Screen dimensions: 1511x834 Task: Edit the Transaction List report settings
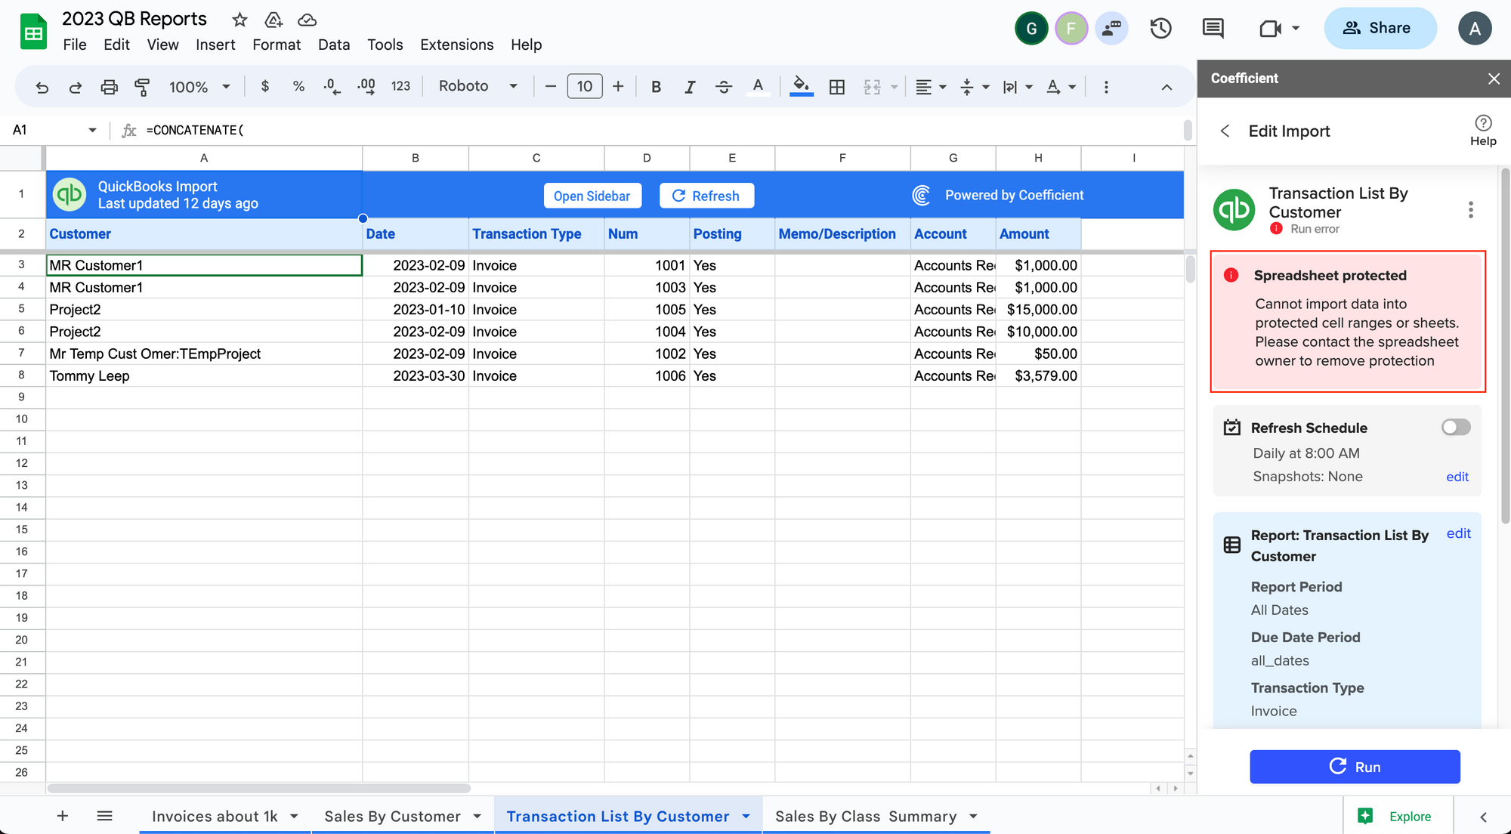1458,533
